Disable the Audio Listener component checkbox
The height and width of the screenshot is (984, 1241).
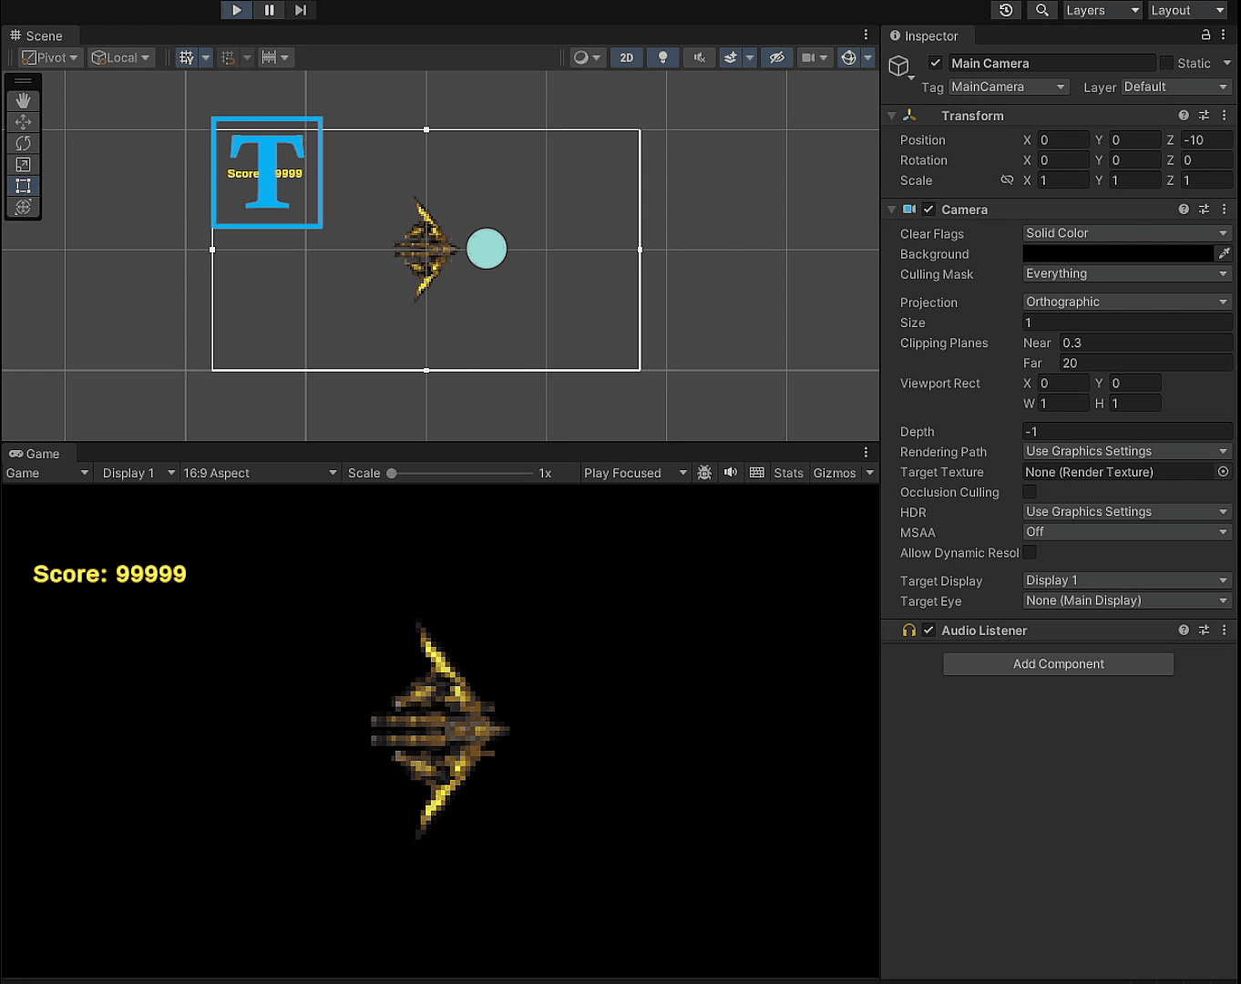(x=928, y=630)
